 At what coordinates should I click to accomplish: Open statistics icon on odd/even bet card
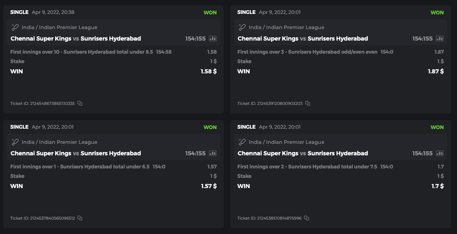coord(440,39)
